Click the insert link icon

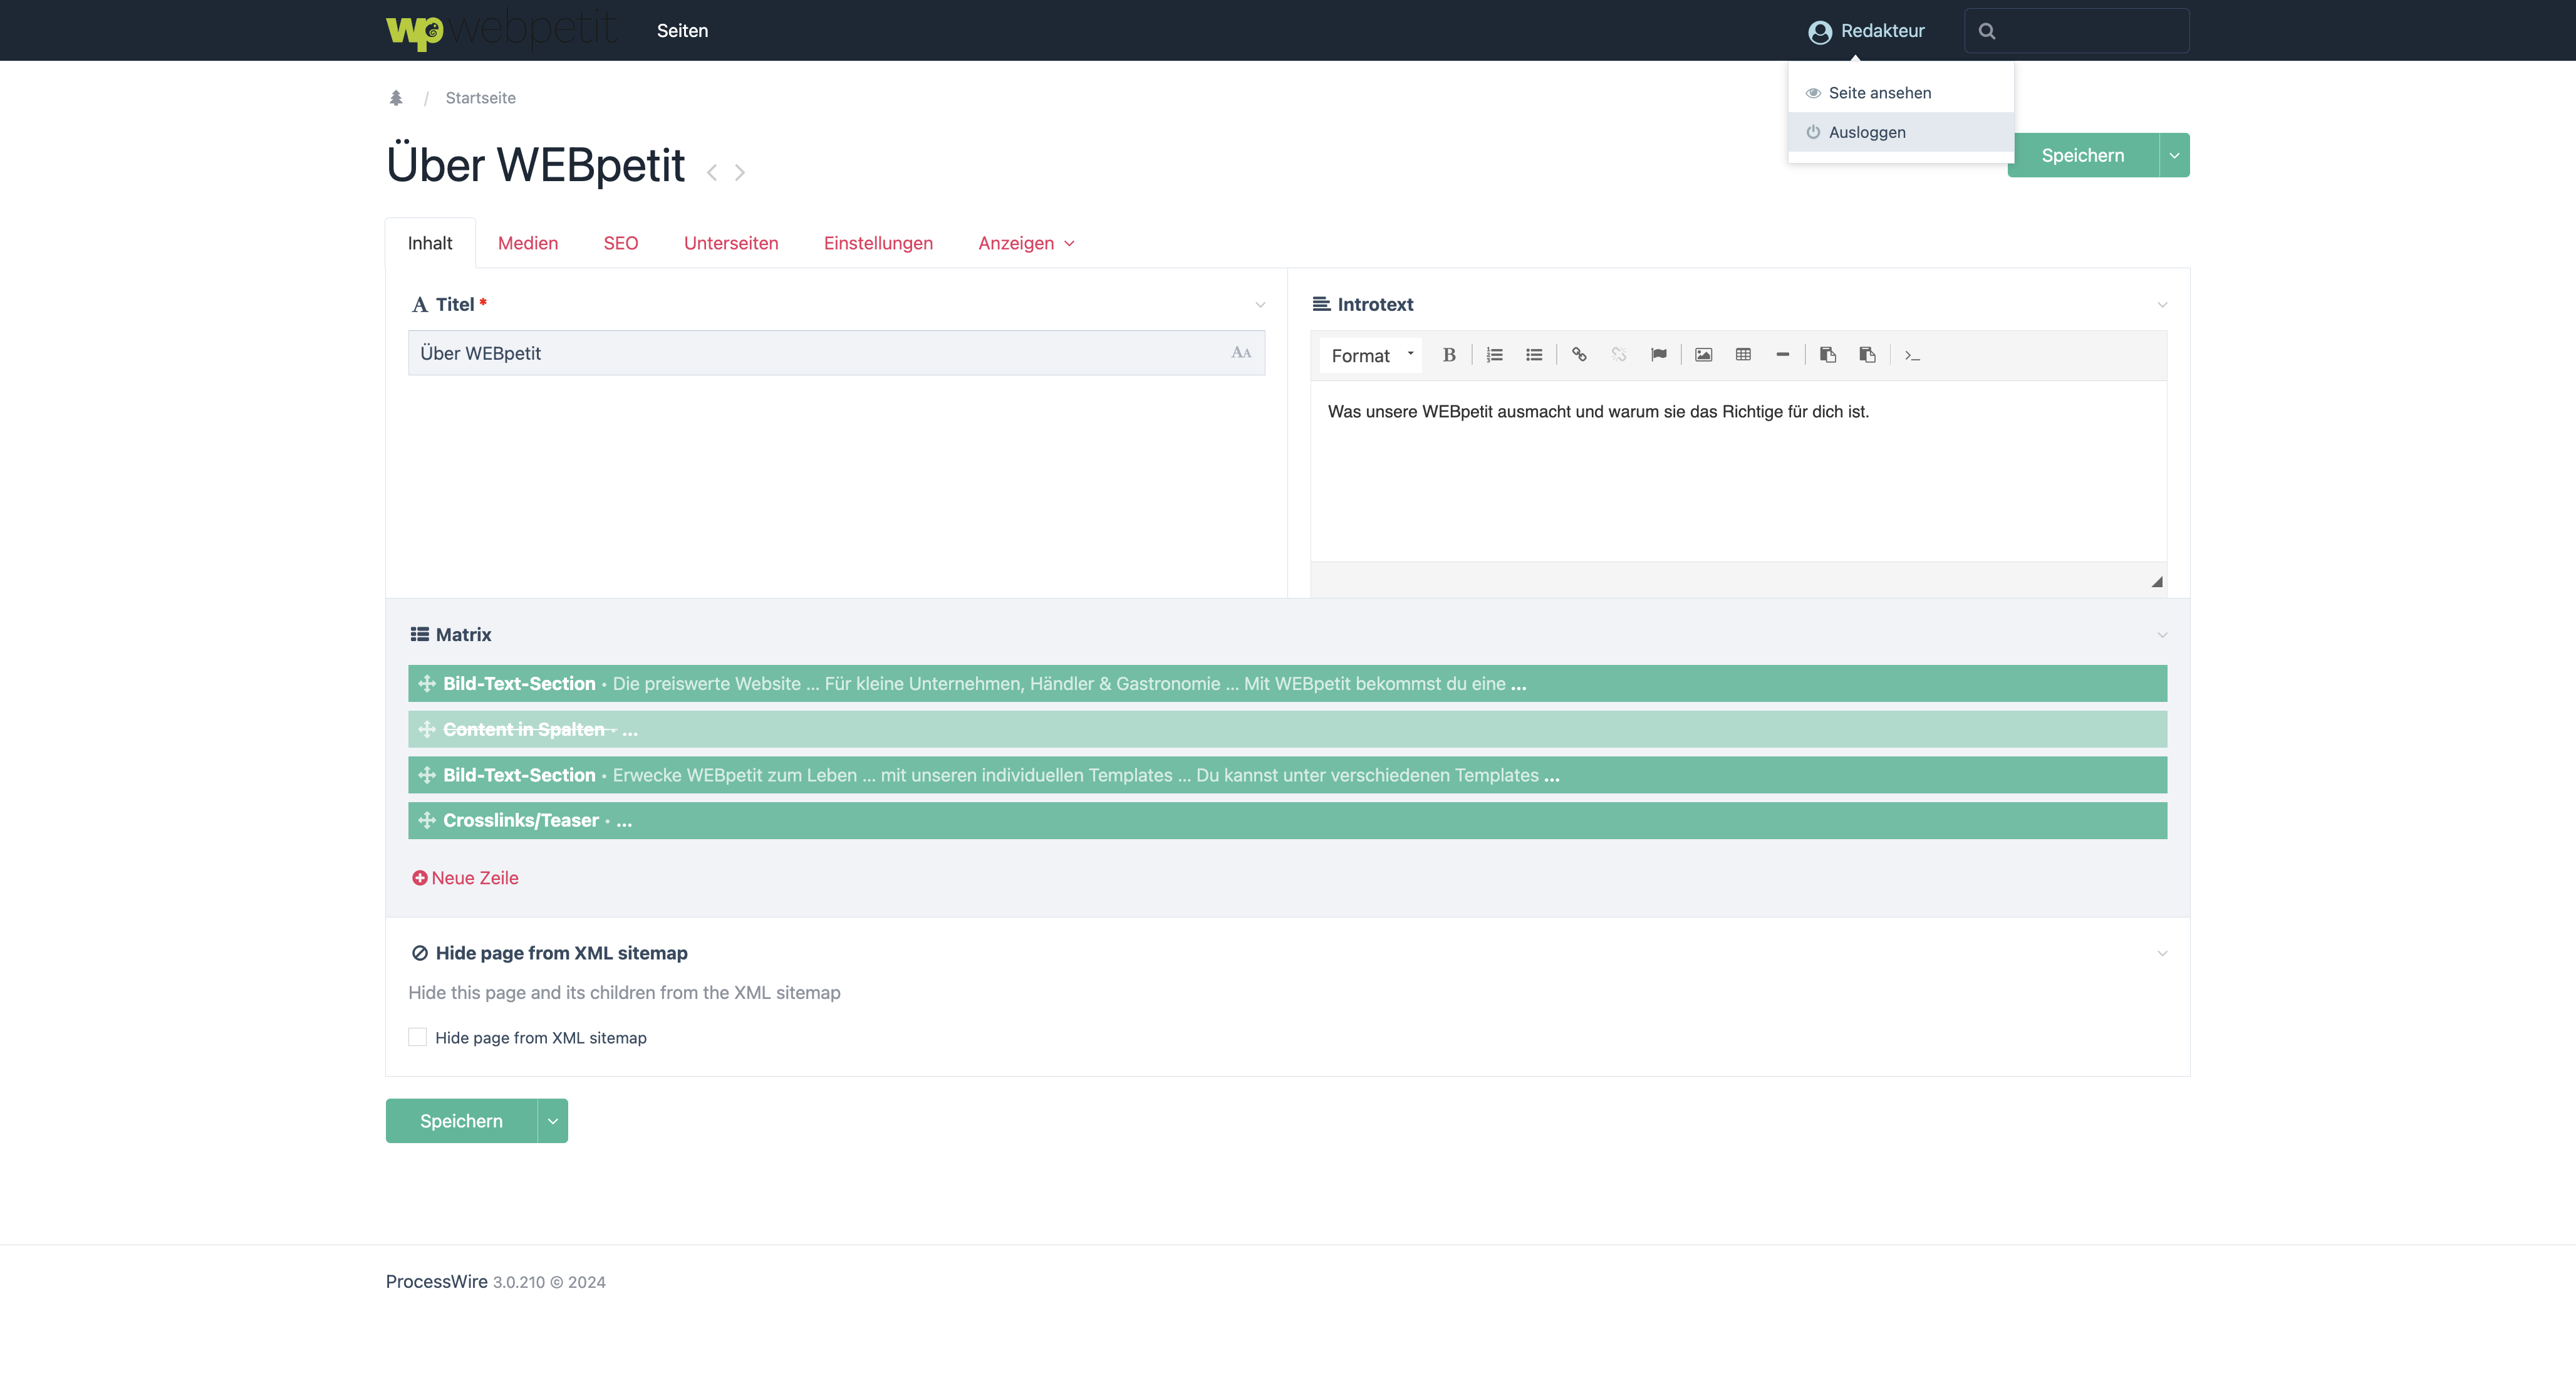(1579, 355)
